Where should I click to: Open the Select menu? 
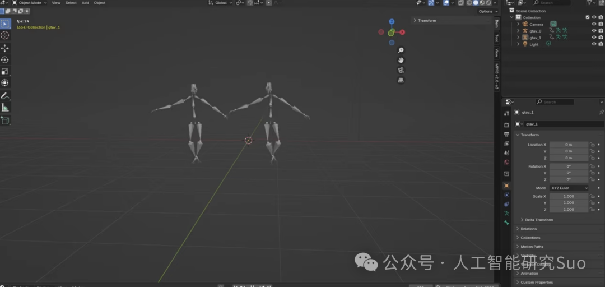tap(71, 3)
